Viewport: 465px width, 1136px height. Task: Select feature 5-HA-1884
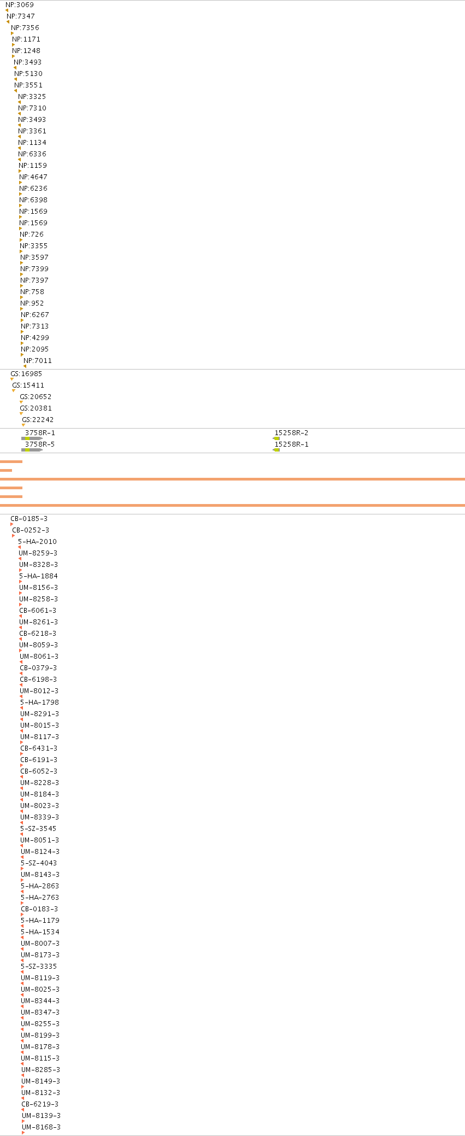click(38, 576)
